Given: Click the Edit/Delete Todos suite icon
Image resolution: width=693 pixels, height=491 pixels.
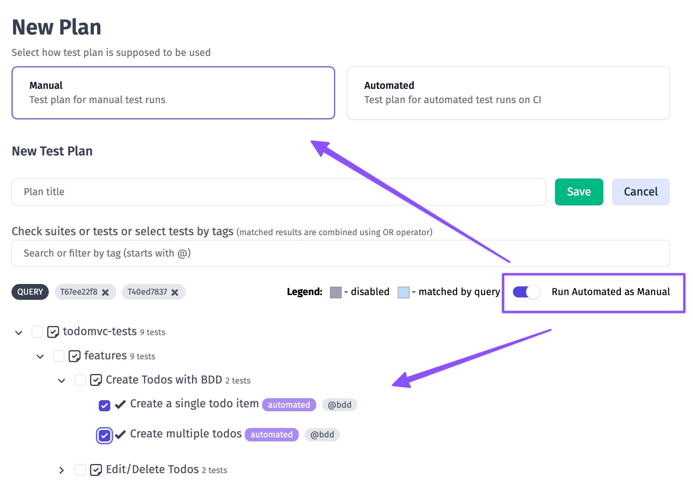Looking at the screenshot, I should [96, 470].
